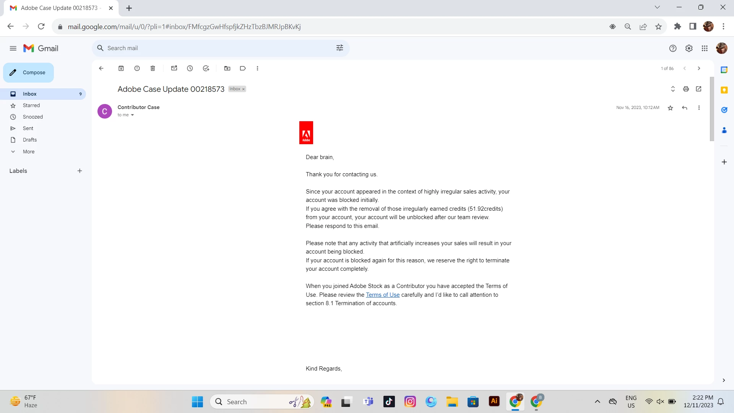734x413 pixels.
Task: Go to the Starred folder
Action: (31, 106)
